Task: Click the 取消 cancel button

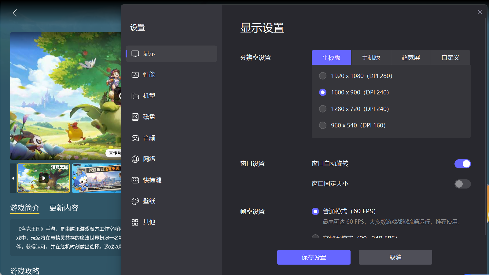Action: point(395,257)
